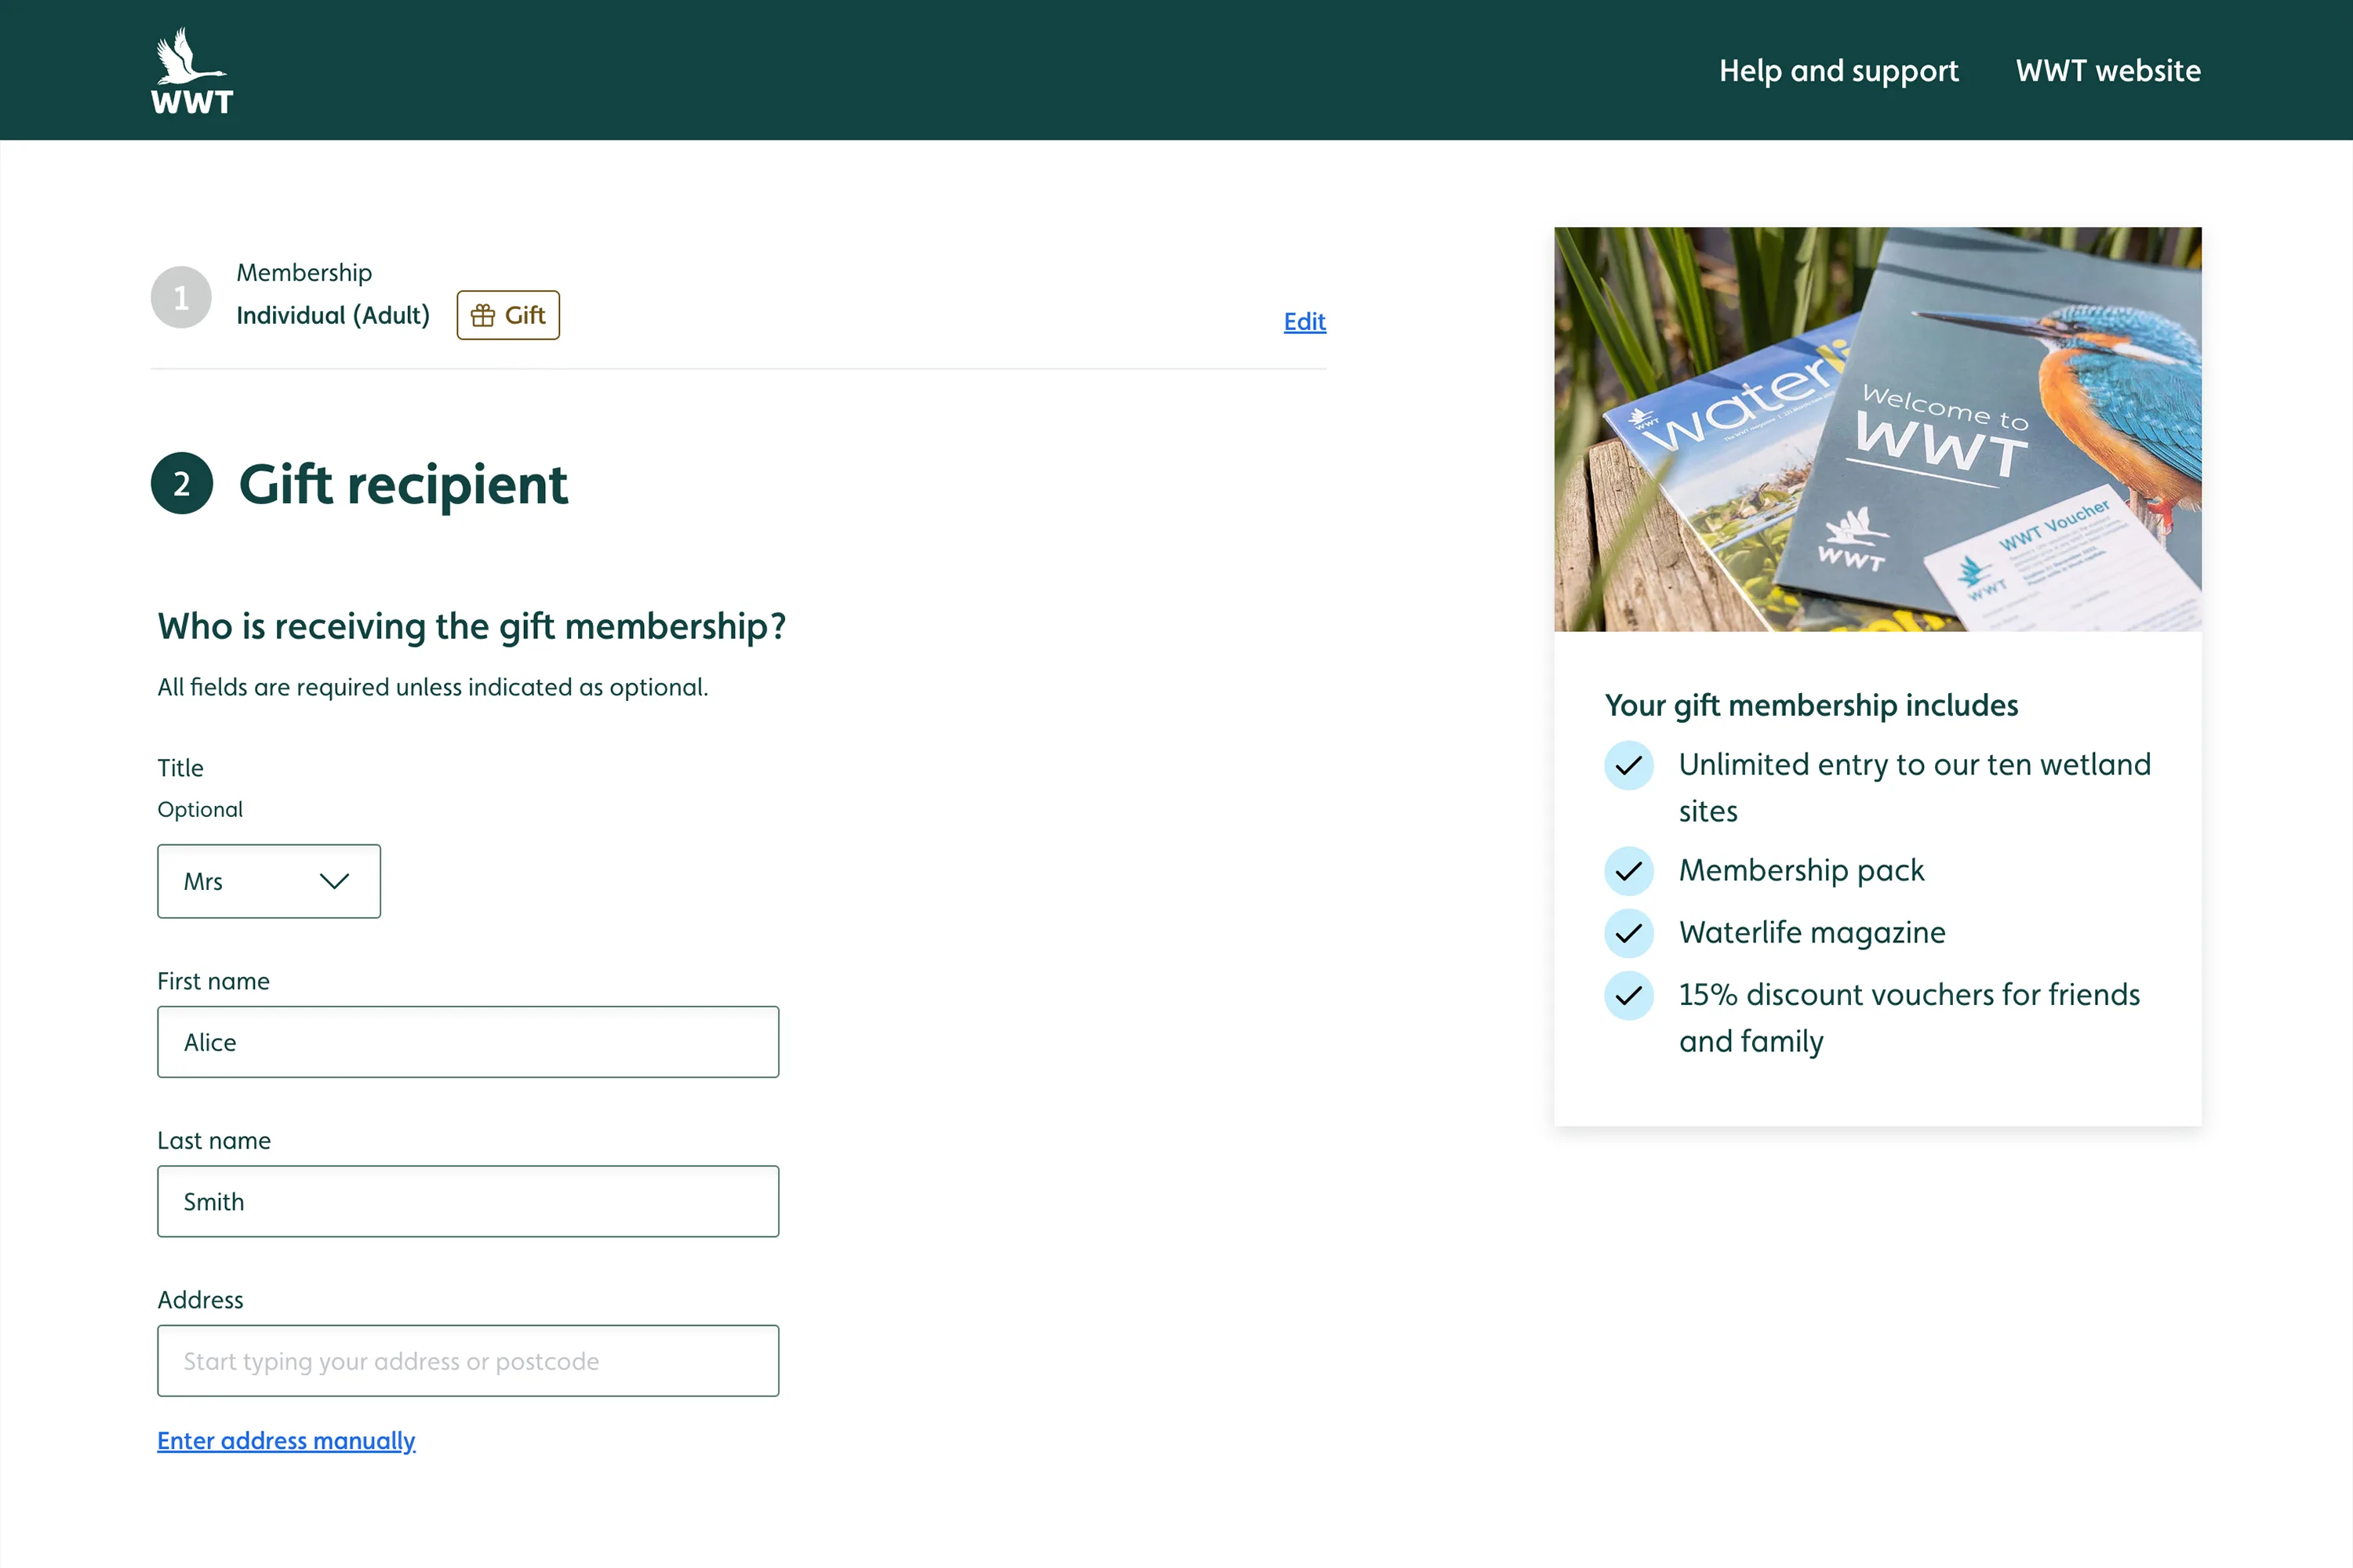This screenshot has height=1568, width=2353.
Task: Open Help and support in header
Action: pos(1838,71)
